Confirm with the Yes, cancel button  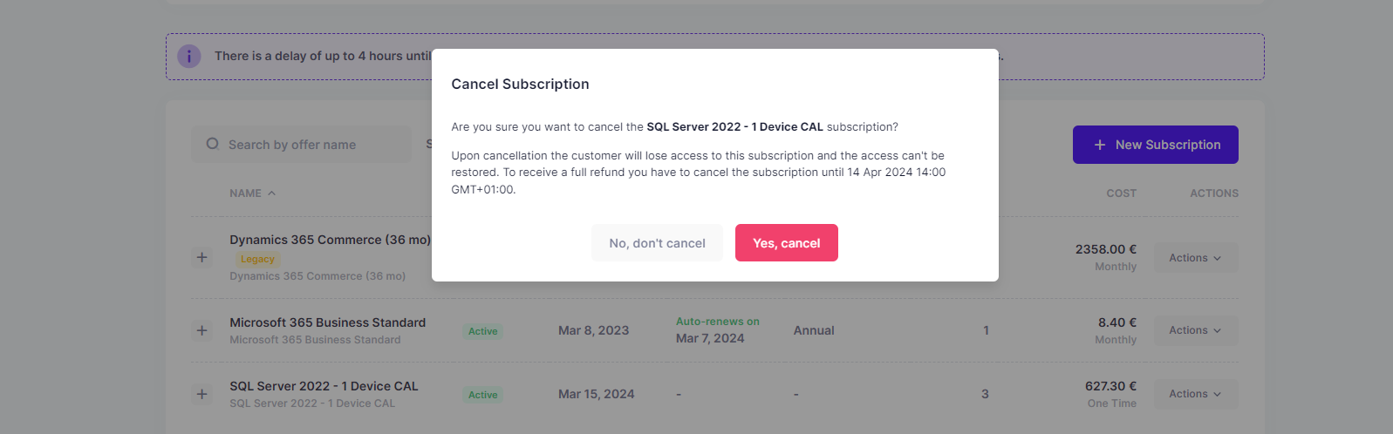tap(786, 243)
